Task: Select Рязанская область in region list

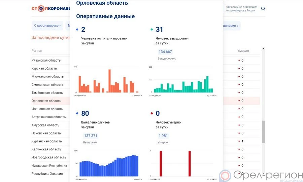Action: tap(46, 61)
